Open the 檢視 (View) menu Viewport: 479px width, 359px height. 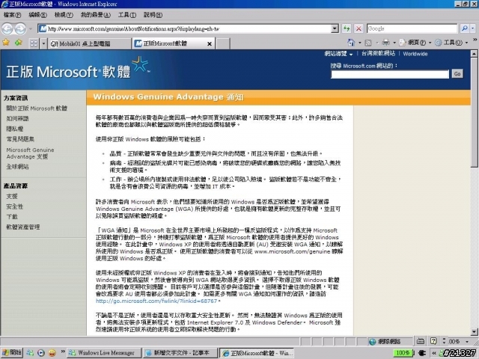pos(64,15)
